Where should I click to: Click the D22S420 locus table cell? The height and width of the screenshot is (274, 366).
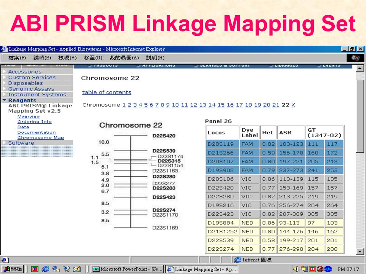(x=222, y=188)
